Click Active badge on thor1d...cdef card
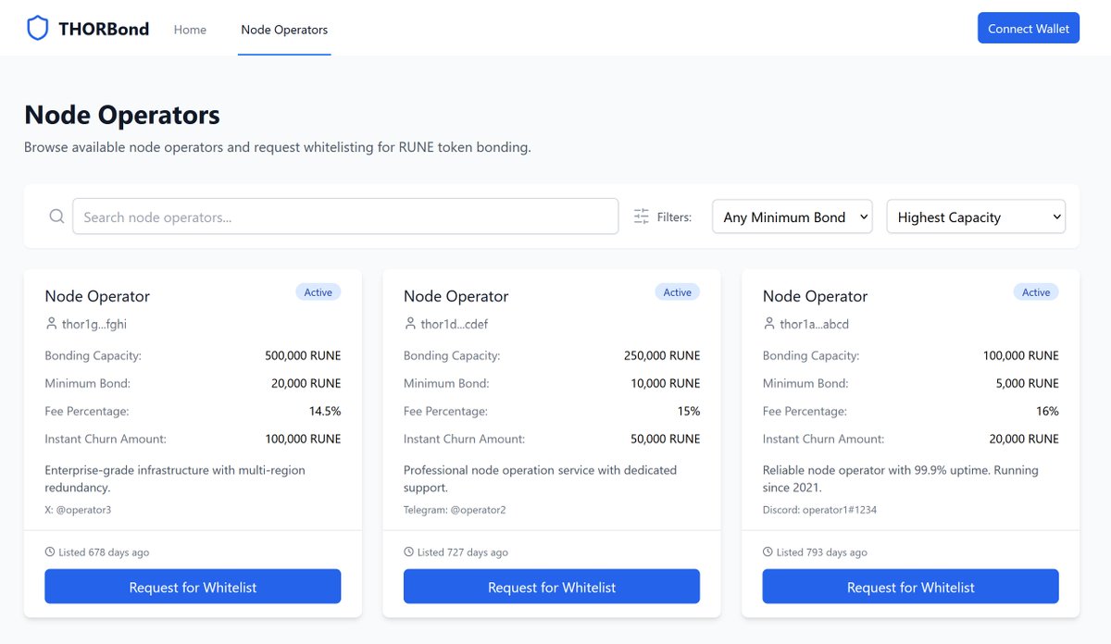Viewport: 1111px width, 644px height. tap(678, 292)
